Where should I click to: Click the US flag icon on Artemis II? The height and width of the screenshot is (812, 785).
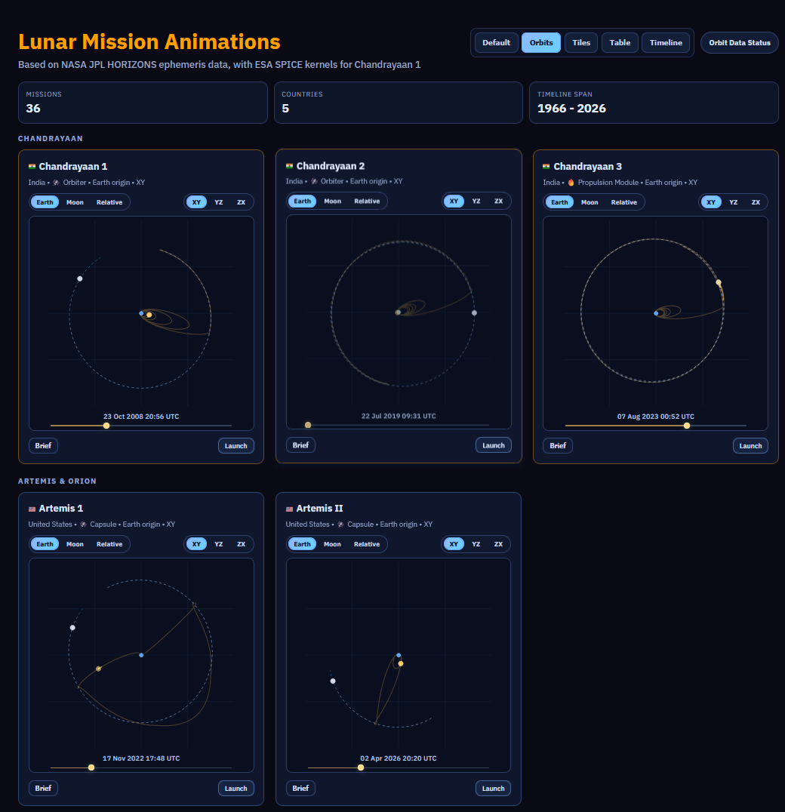click(x=288, y=508)
